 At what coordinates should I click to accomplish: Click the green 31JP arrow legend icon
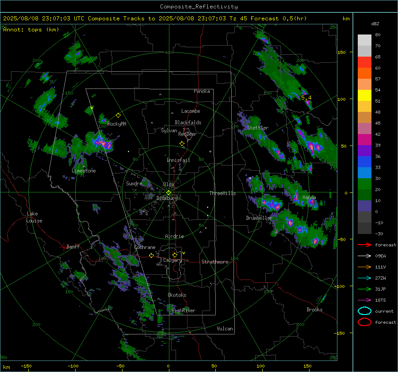tap(364, 289)
